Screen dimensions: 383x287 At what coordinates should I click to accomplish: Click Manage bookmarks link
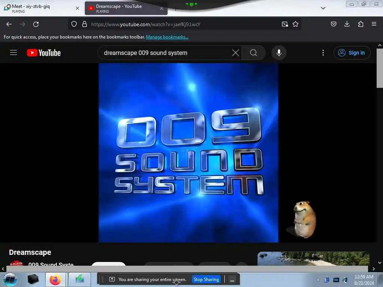167,37
